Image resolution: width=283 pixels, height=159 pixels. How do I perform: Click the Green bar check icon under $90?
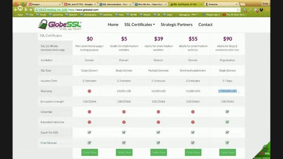click(x=227, y=112)
